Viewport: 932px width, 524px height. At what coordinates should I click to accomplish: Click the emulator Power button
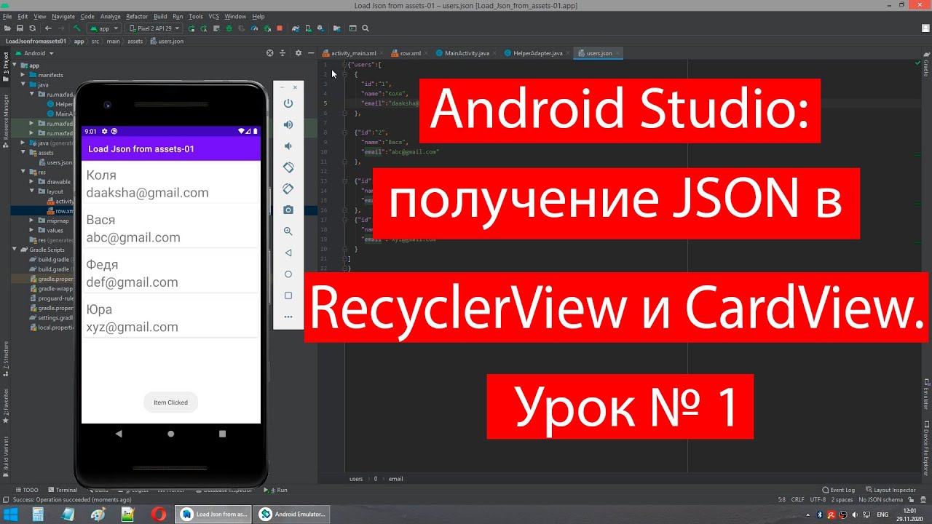288,103
